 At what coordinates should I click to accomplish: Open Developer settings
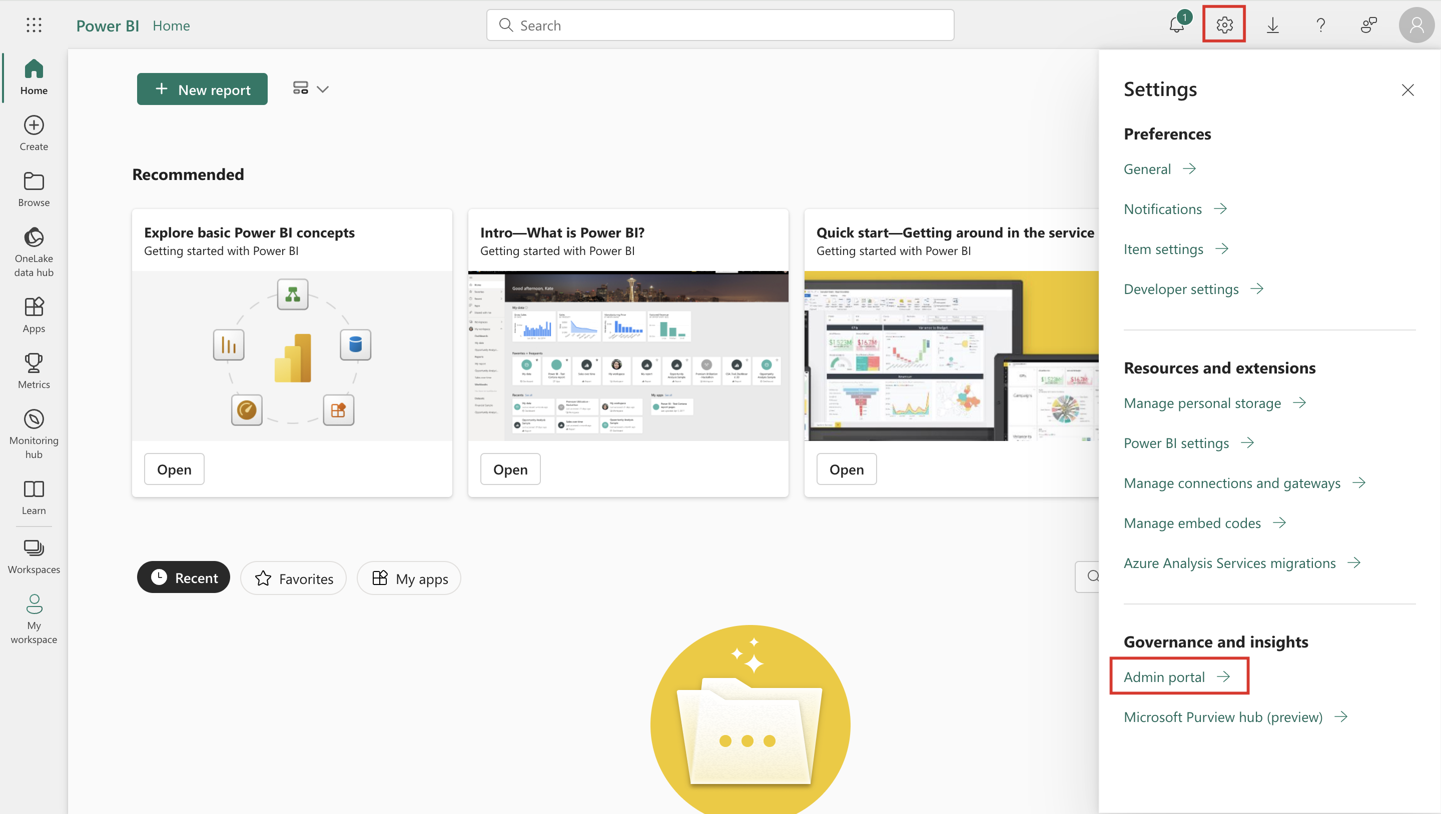coord(1194,289)
